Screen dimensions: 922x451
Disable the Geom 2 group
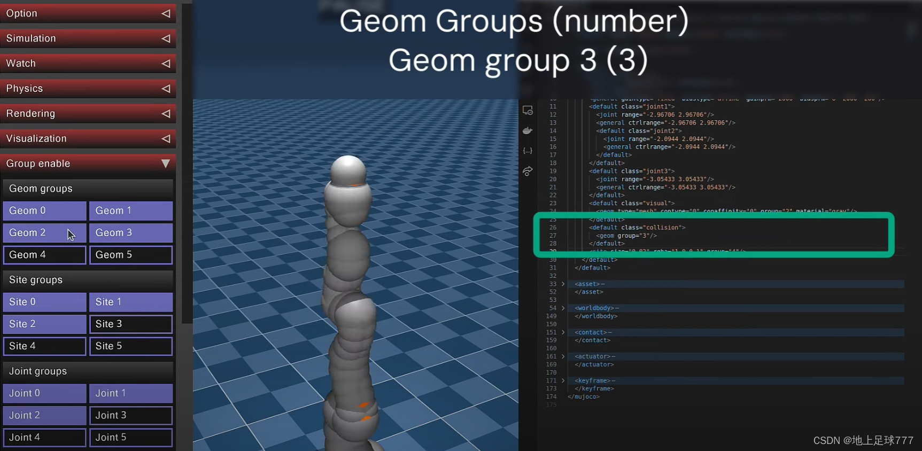tap(44, 233)
